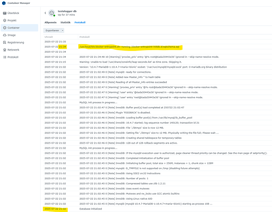Select the 'Version: 10.4.7-MariaDB' log line
The width and height of the screenshot is (272, 212).
tap(157, 67)
